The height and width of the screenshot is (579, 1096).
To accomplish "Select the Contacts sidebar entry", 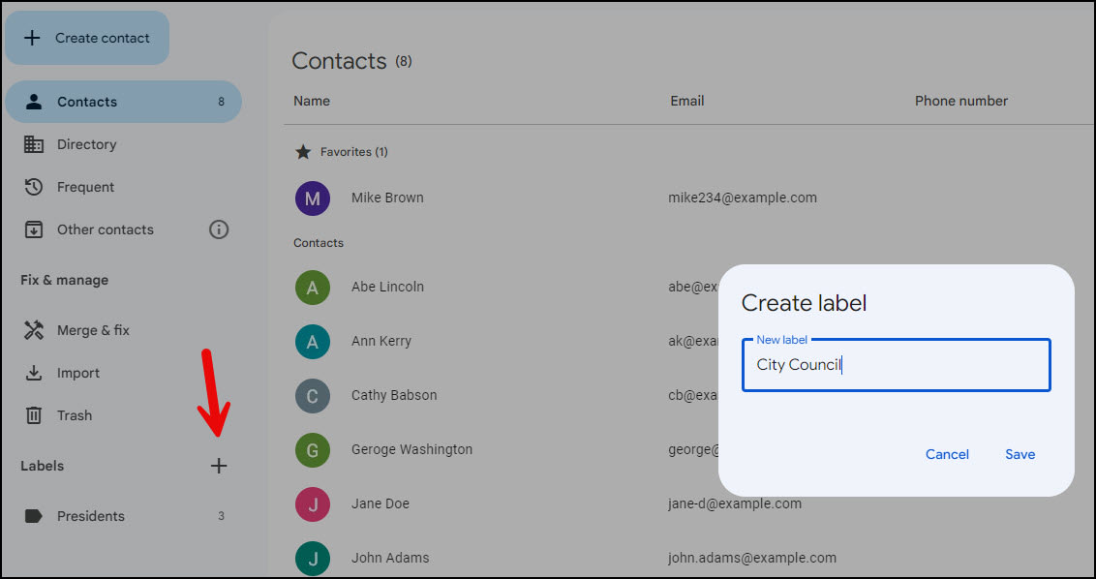I will point(86,101).
